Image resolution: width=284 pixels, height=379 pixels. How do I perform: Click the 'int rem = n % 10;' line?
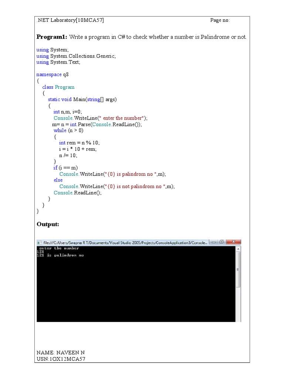point(79,143)
